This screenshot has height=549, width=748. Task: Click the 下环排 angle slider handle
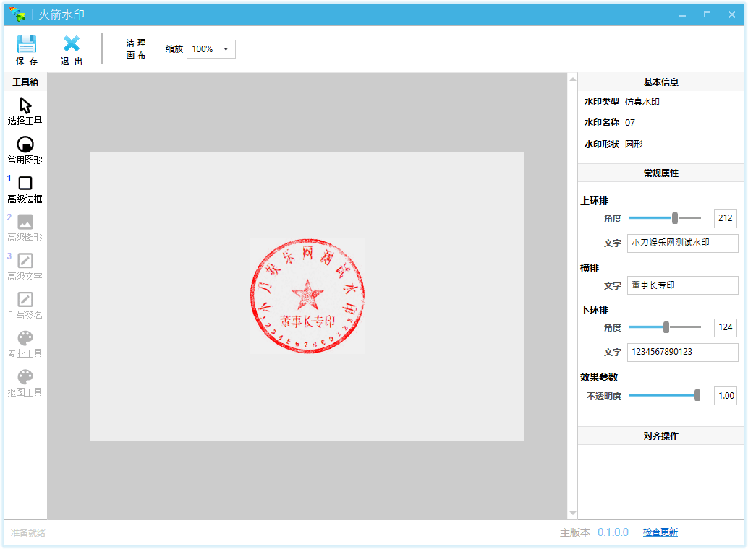(666, 327)
